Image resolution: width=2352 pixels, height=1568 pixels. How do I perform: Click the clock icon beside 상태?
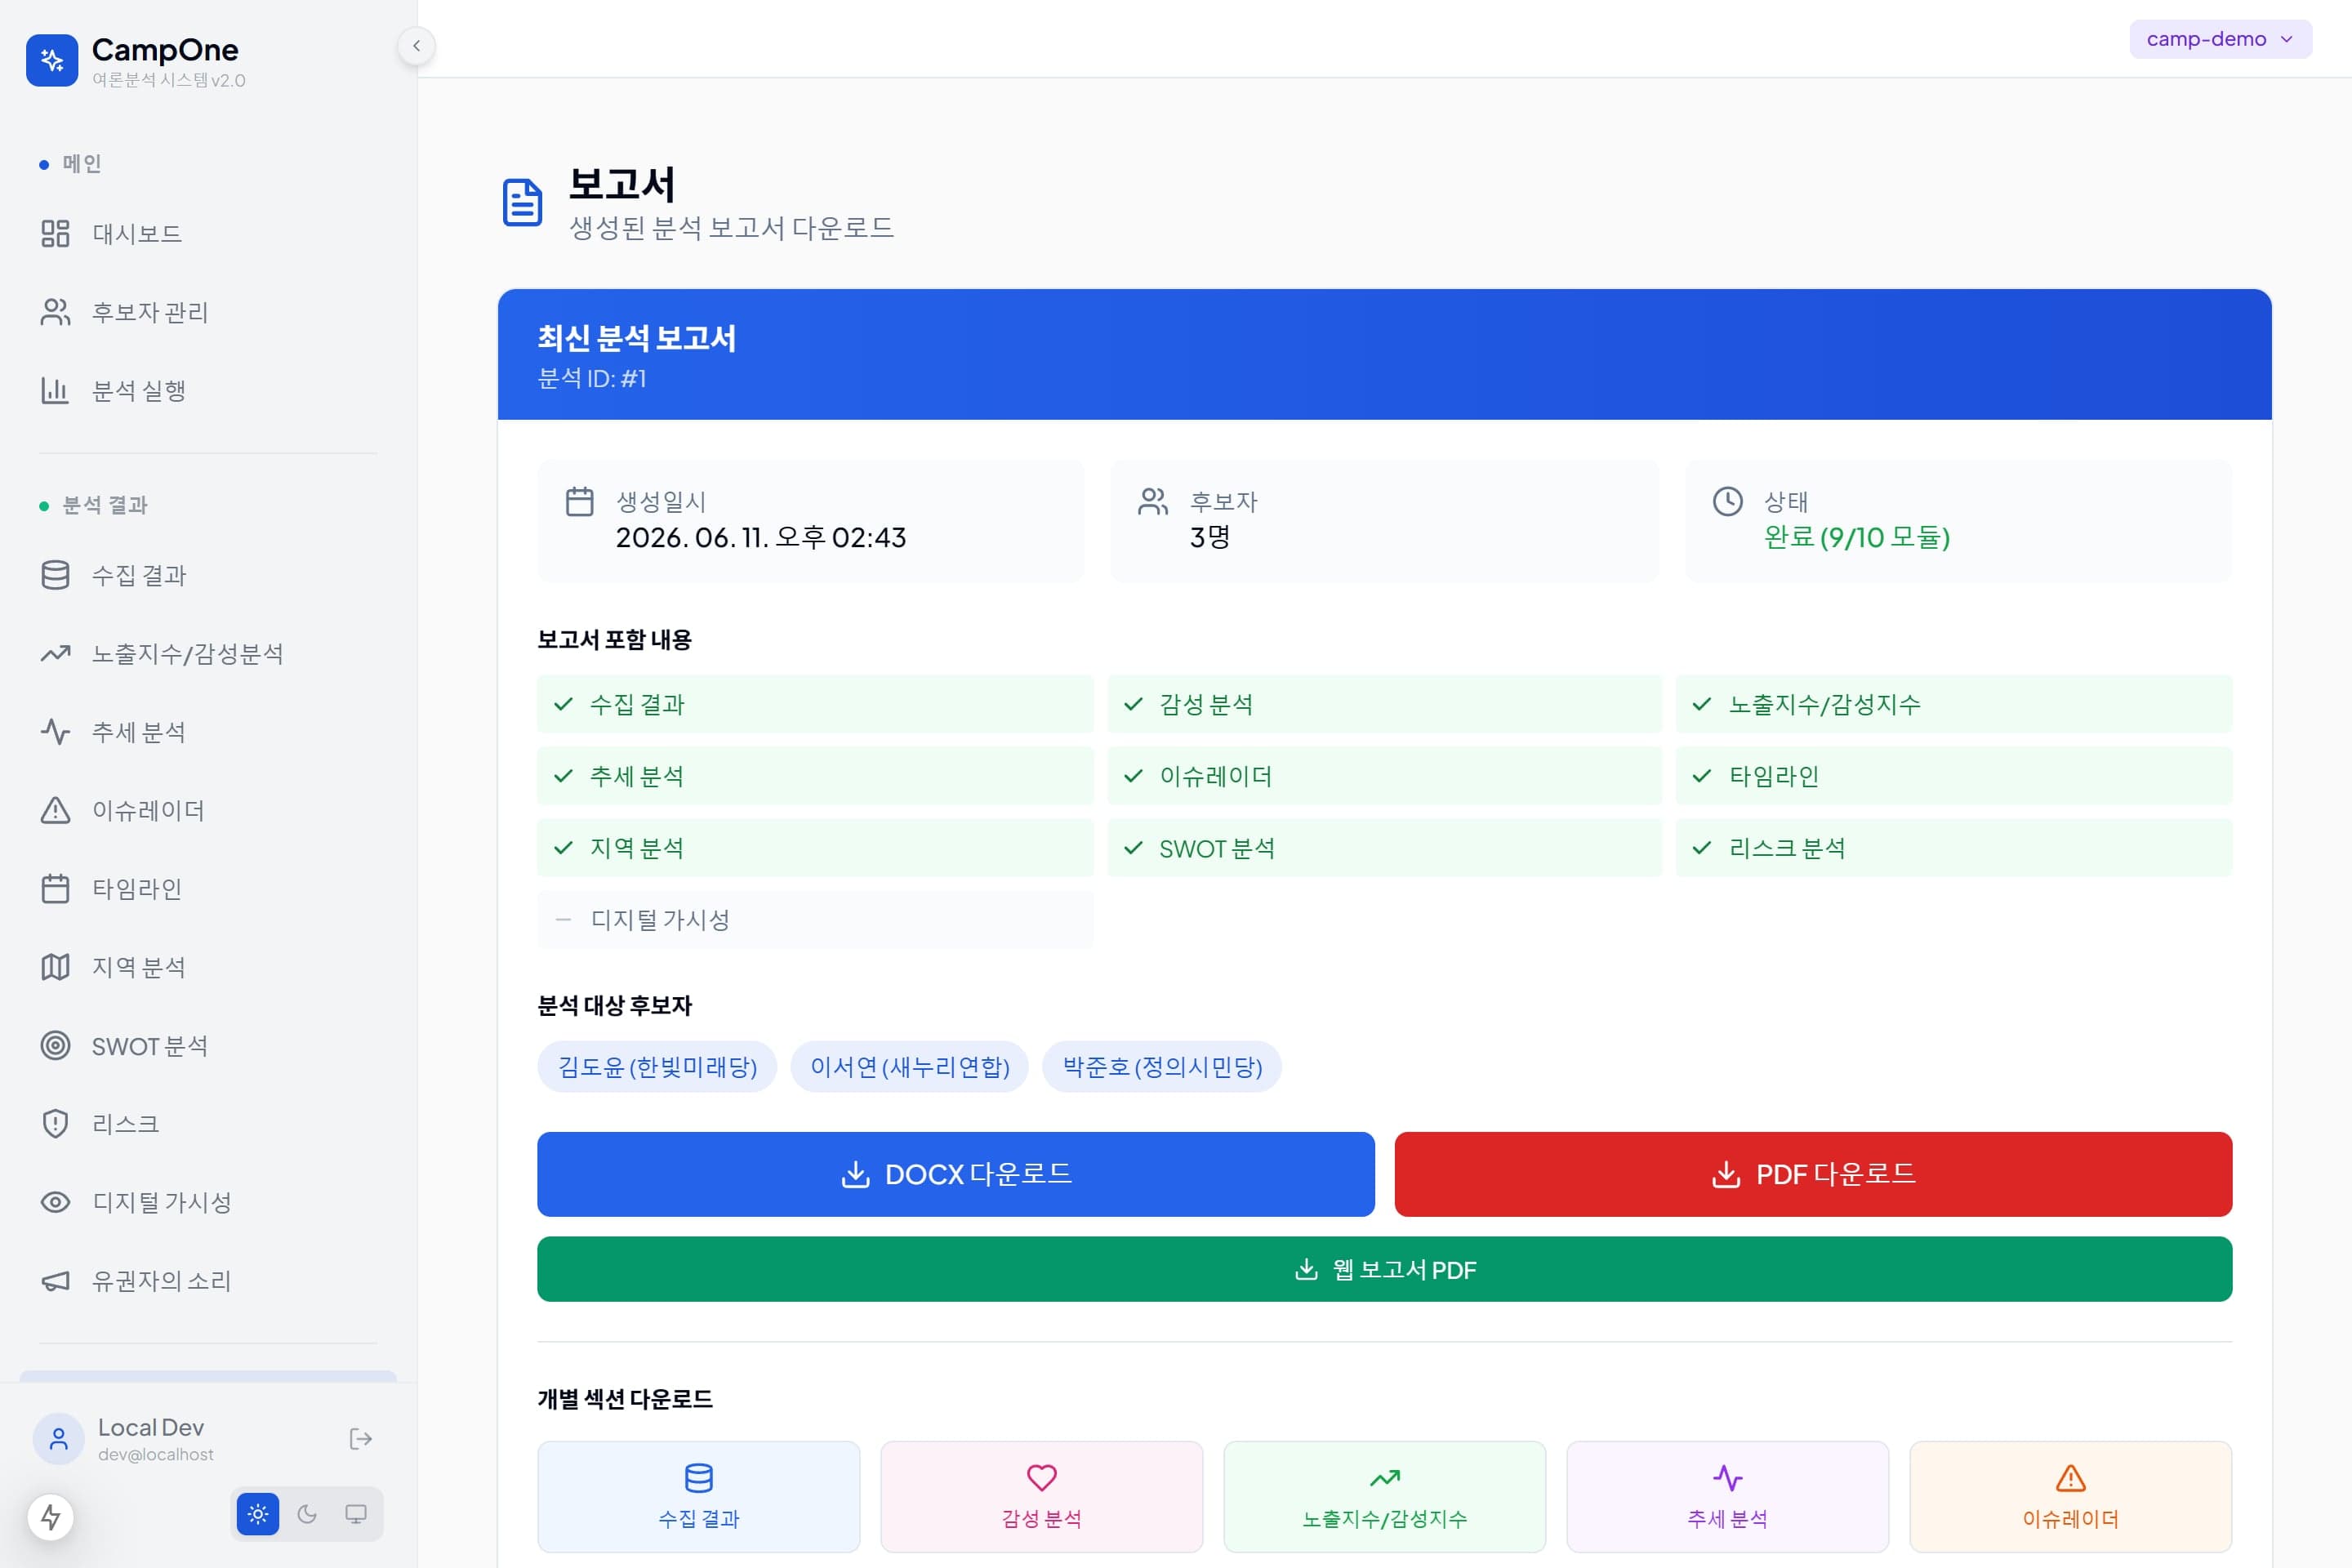tap(1727, 501)
